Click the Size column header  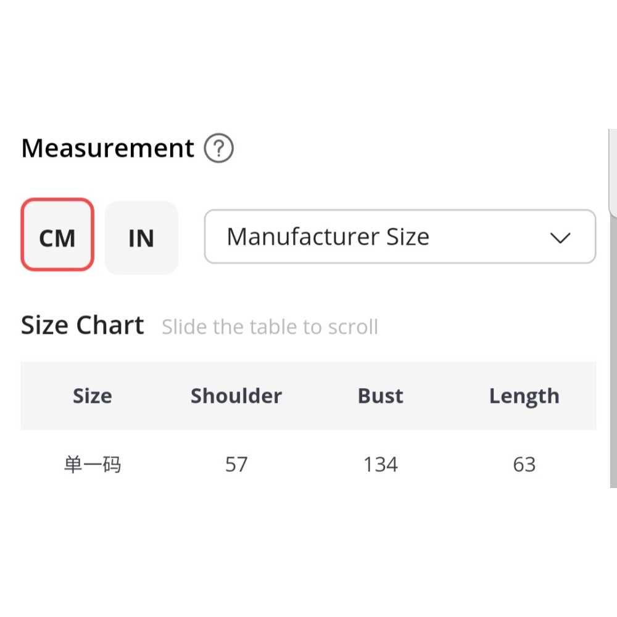[x=93, y=395]
